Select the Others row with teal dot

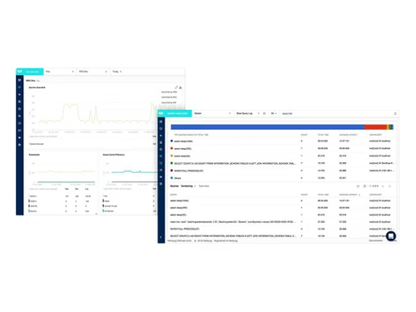pos(282,178)
